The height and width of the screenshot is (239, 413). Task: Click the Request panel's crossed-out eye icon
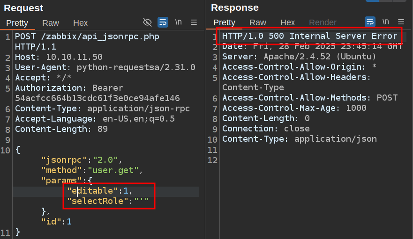coord(147,22)
